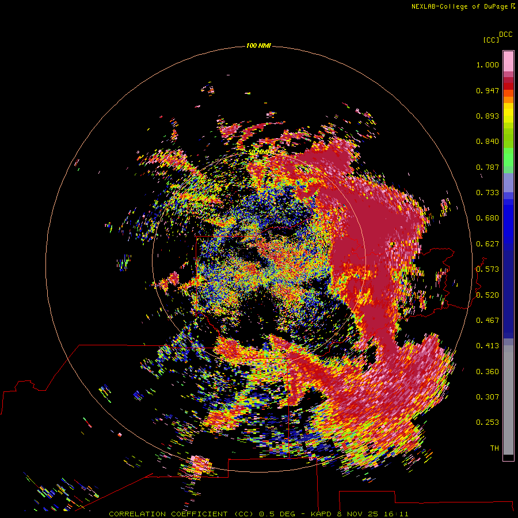Image resolution: width=518 pixels, height=518 pixels.
Task: Select the 1.000 legend value
Action: pos(487,64)
